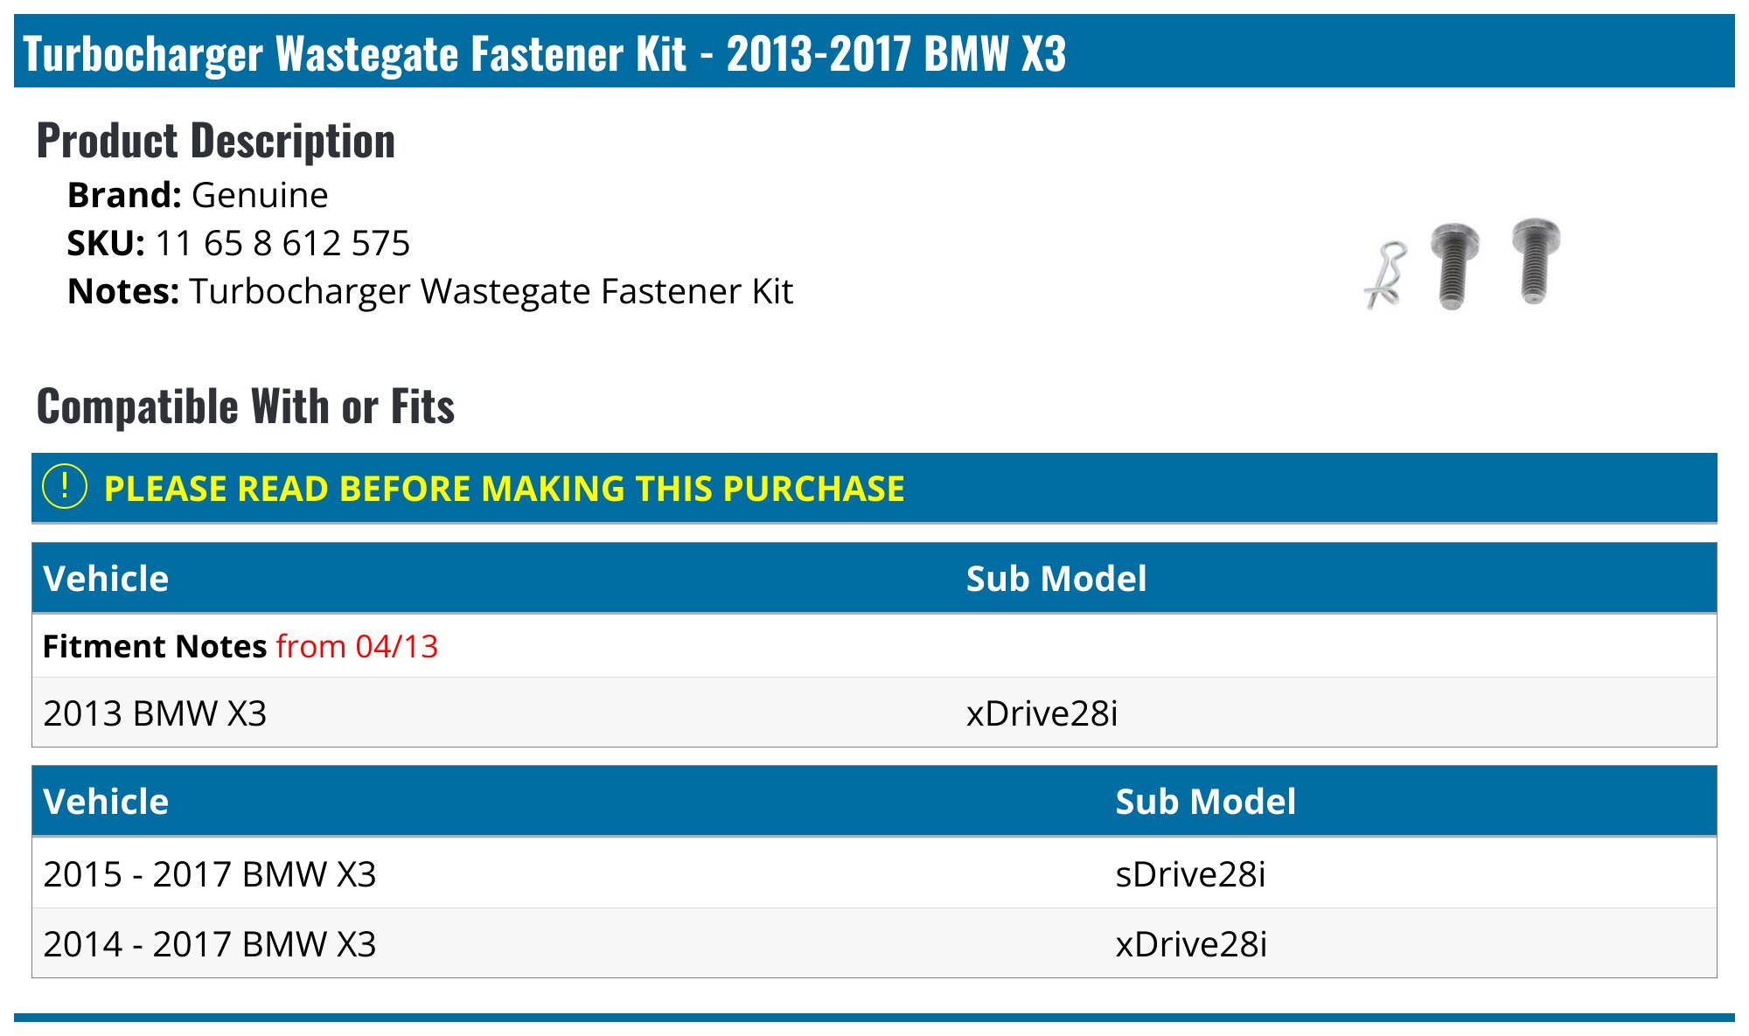Click the sDrive28i sub model entry
This screenshot has width=1749, height=1036.
pyautogui.click(x=1190, y=873)
